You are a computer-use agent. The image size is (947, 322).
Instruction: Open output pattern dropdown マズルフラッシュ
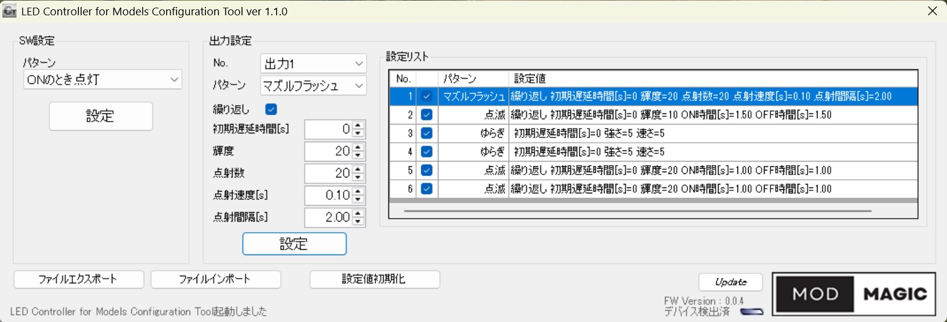313,86
